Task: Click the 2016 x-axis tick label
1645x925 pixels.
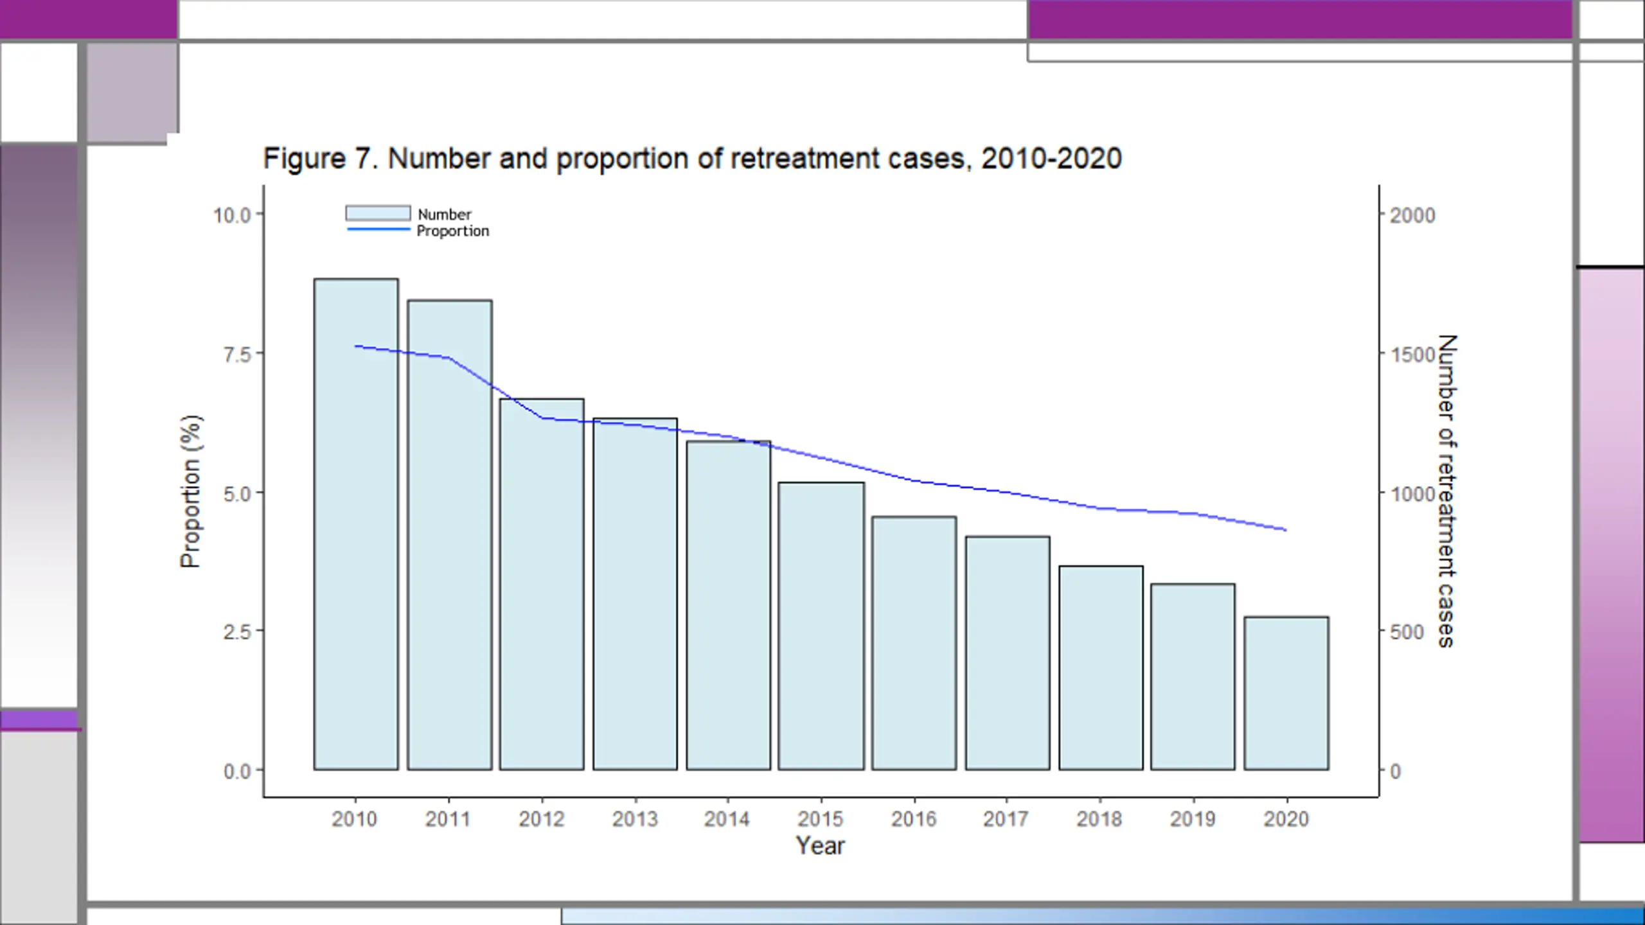Action: [914, 819]
